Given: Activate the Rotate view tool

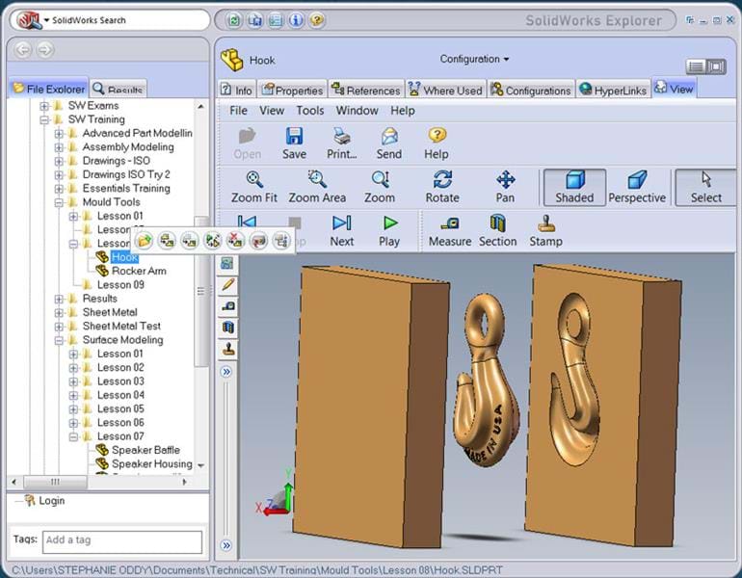Looking at the screenshot, I should 442,186.
